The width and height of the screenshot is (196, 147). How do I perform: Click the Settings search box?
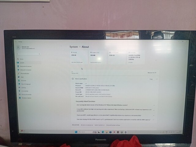[28, 54]
